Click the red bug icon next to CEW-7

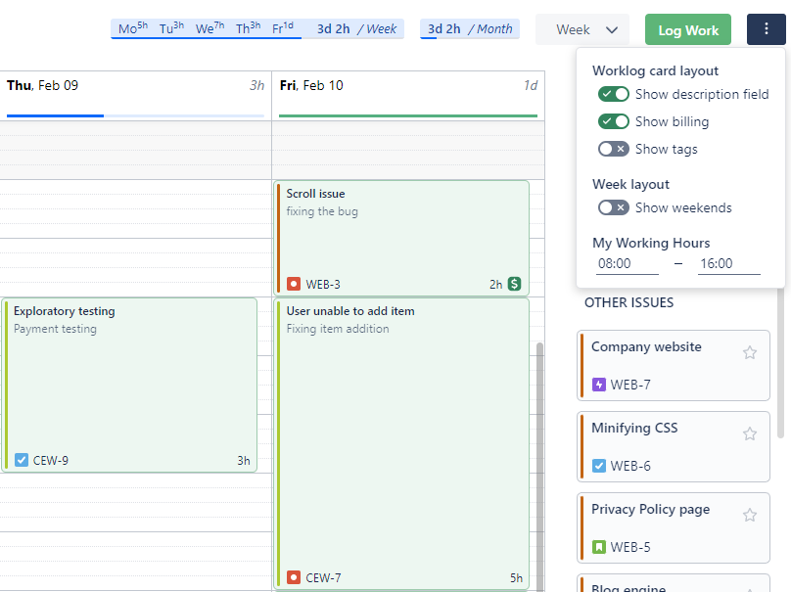294,577
